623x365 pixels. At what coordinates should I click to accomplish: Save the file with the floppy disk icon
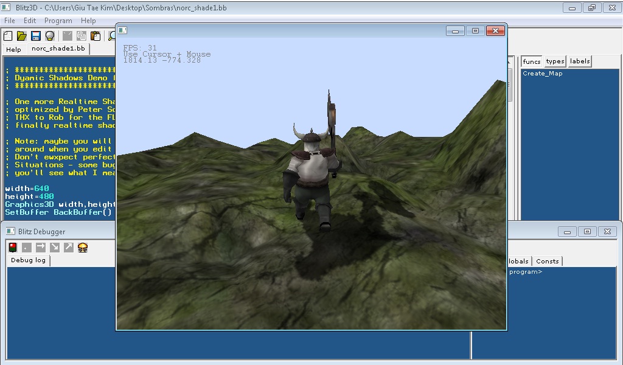[x=36, y=36]
